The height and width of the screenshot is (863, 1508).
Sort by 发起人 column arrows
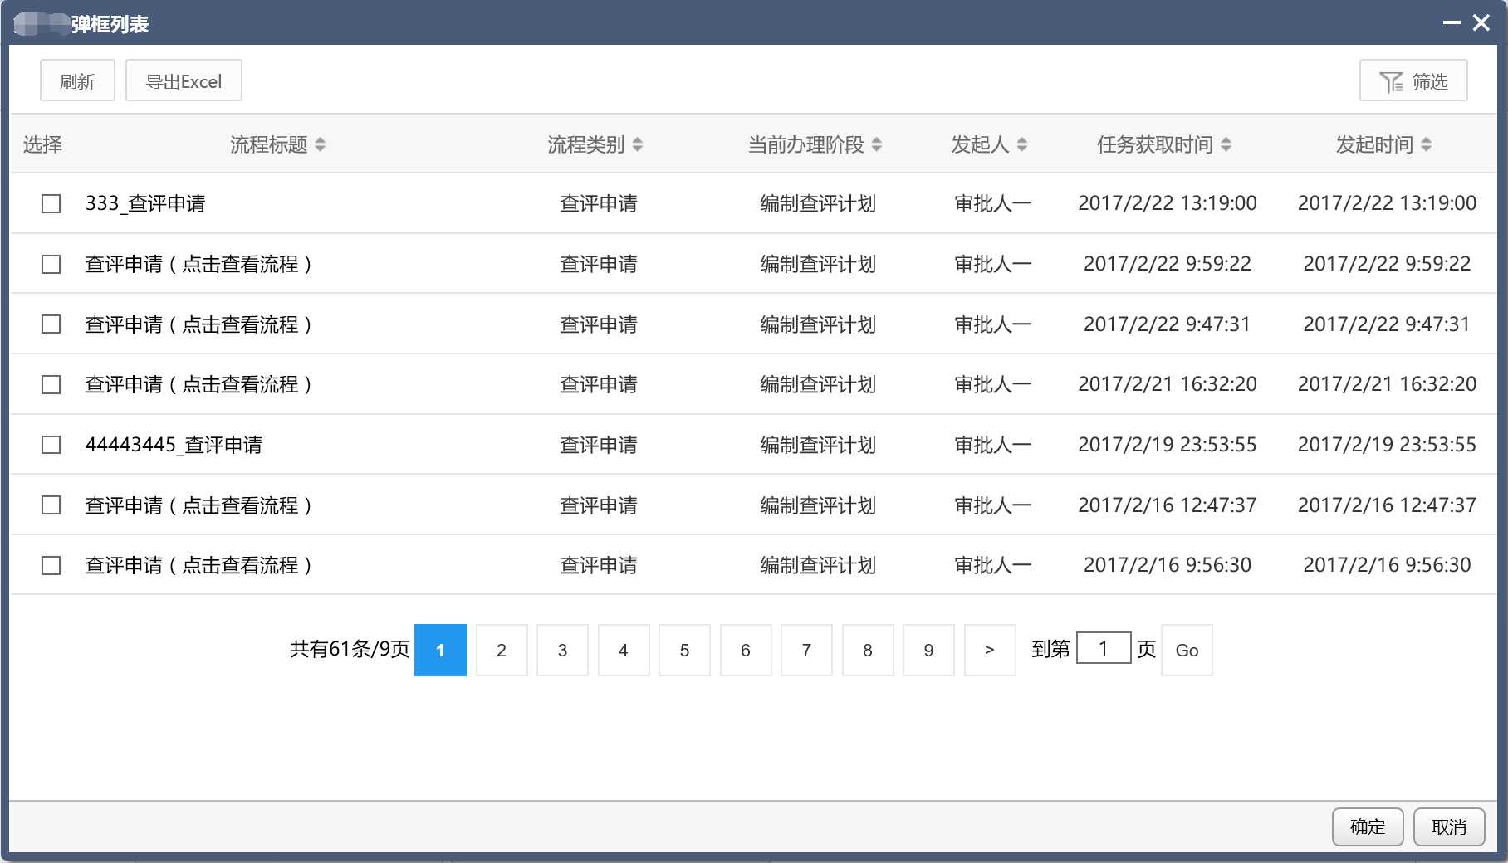[1022, 144]
